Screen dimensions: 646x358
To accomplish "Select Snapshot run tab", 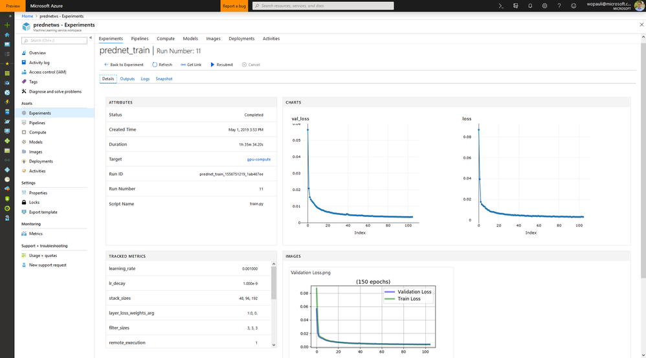I will pyautogui.click(x=164, y=79).
